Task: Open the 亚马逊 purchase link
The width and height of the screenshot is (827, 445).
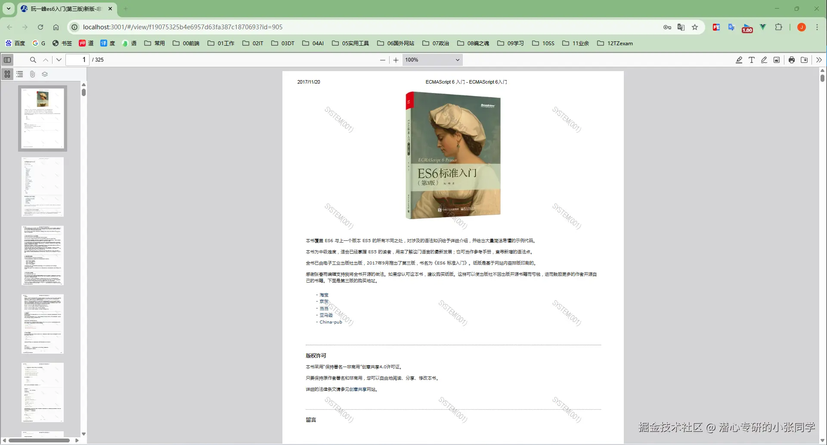Action: pyautogui.click(x=326, y=315)
